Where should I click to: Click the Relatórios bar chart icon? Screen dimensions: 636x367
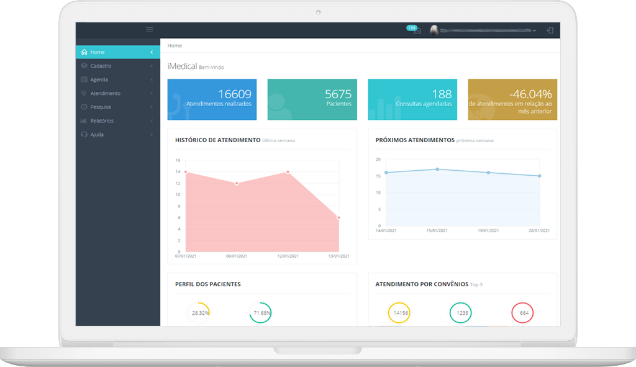click(84, 121)
